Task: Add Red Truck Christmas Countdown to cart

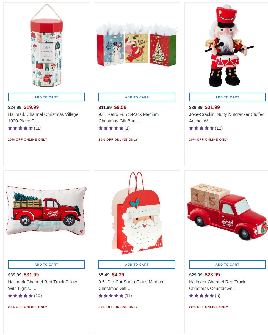Action: [227, 265]
